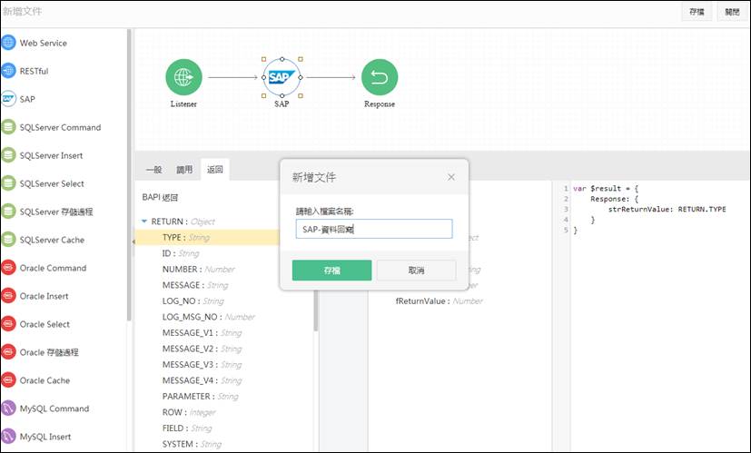Viewport: 751px width, 453px height.
Task: Pick the SQLServer Command icon
Action: [x=8, y=127]
